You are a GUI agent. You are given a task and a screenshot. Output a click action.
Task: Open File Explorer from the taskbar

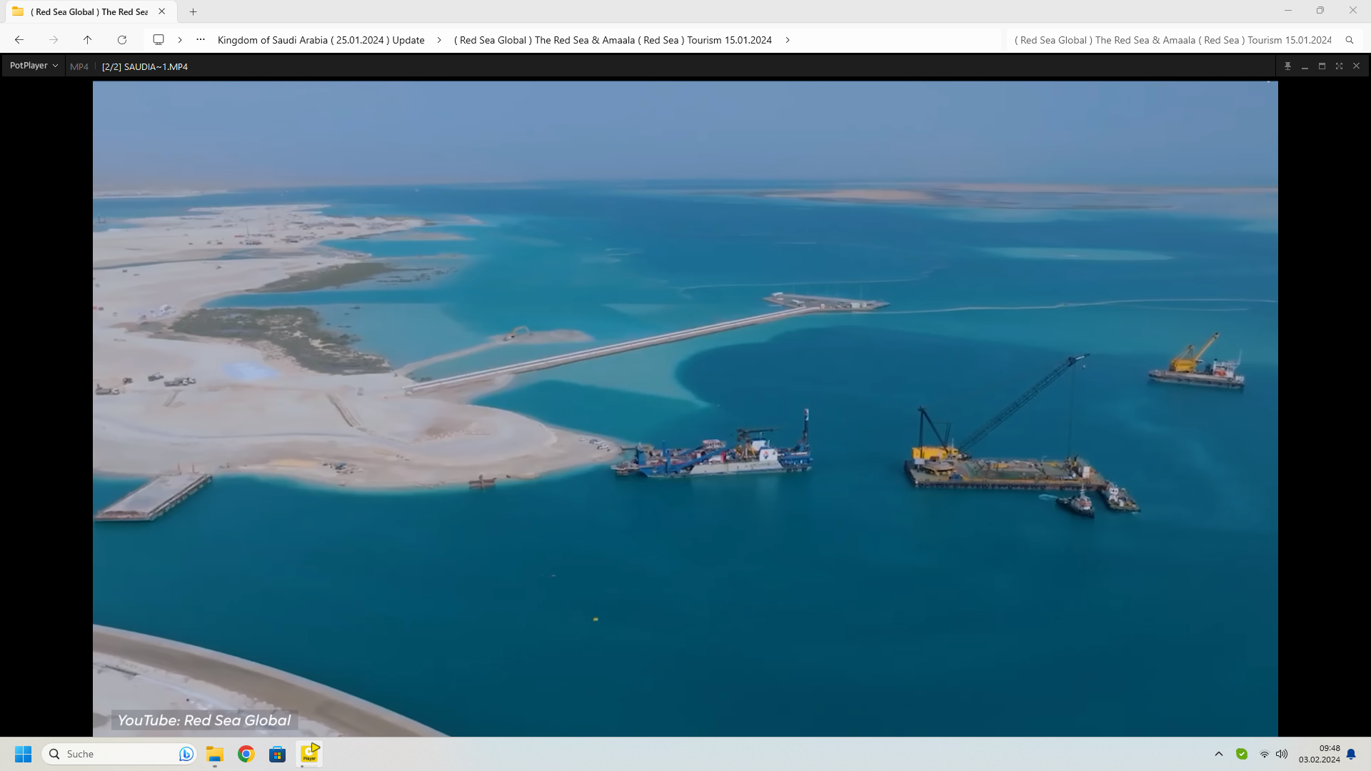coord(215,754)
